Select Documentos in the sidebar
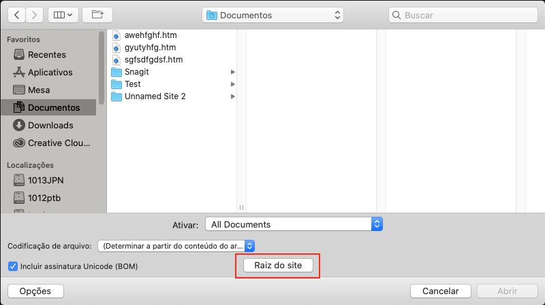 [48, 107]
